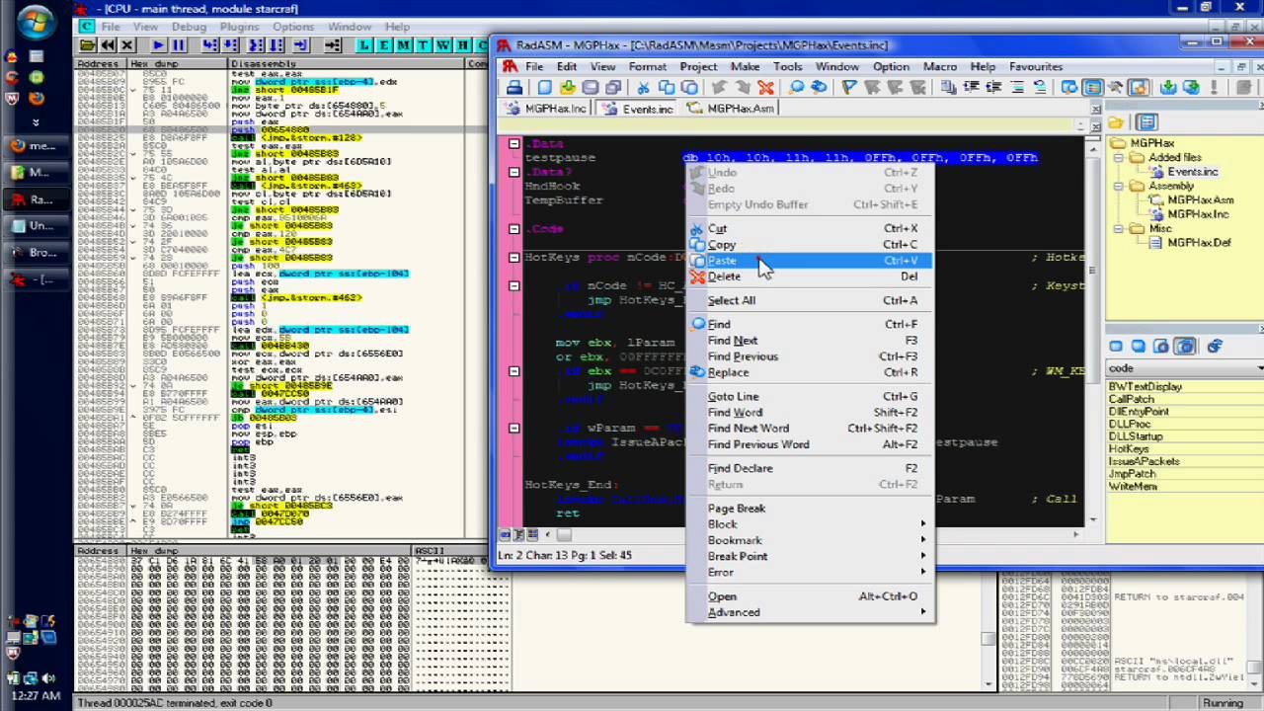The height and width of the screenshot is (711, 1264).
Task: Click the red X Delete toolbar icon in RadASM
Action: [x=766, y=87]
